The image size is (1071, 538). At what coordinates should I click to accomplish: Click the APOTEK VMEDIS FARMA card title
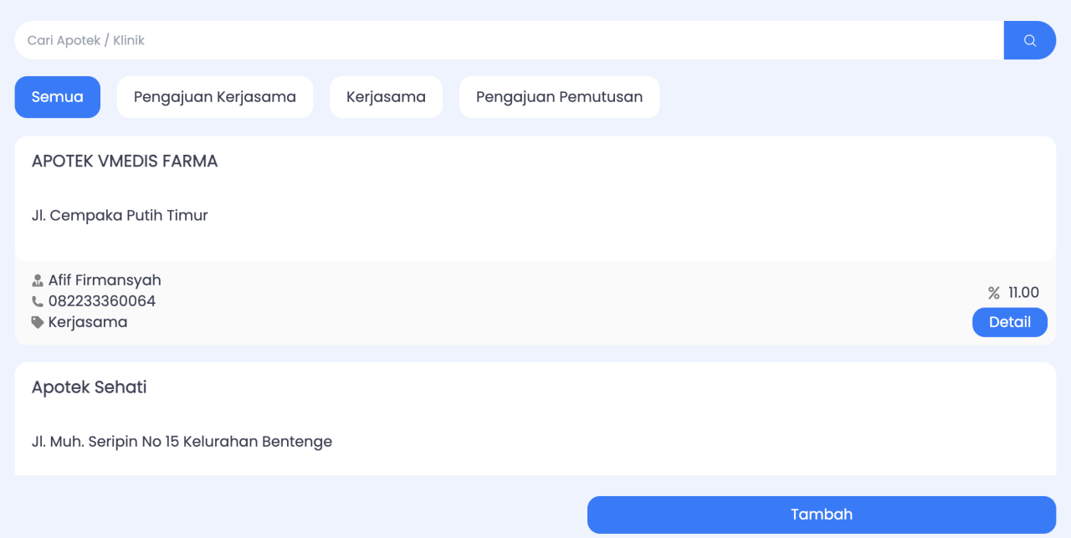(125, 161)
